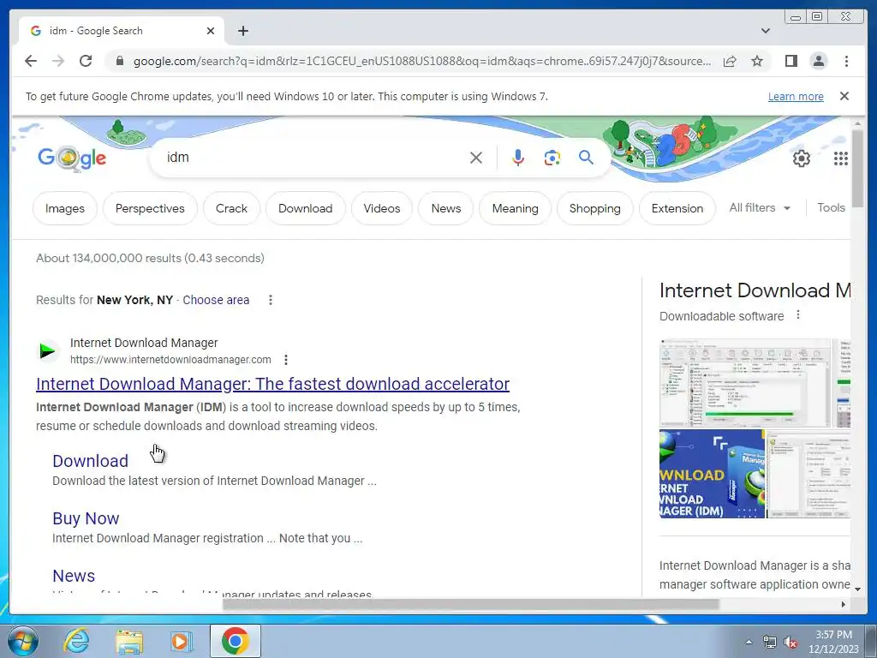Click the Google doodle logo
Image resolution: width=877 pixels, height=658 pixels.
point(72,158)
